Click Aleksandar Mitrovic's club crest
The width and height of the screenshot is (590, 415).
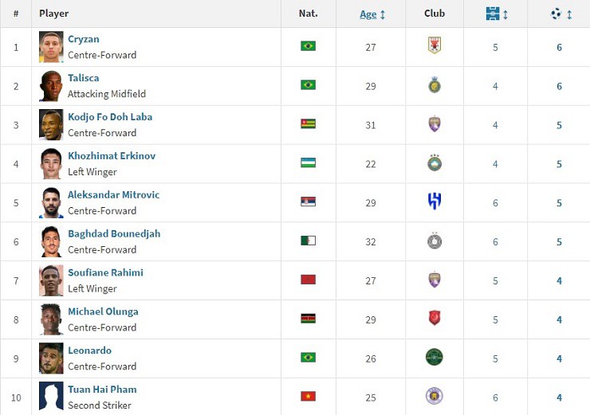point(435,202)
